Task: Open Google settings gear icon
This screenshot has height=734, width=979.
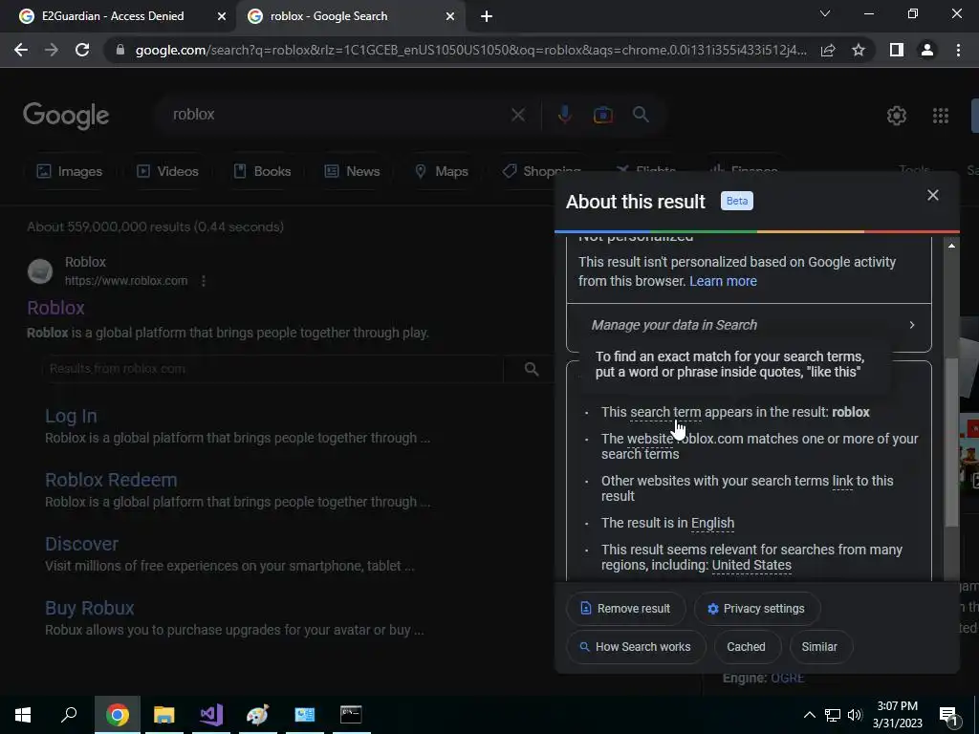Action: 897,116
